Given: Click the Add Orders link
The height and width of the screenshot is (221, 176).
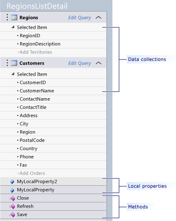Looking at the screenshot, I should (x=31, y=173).
